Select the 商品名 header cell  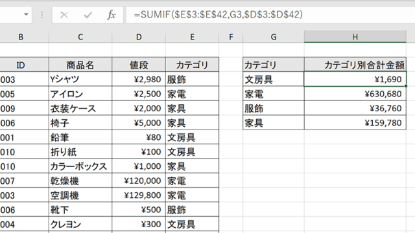tap(80, 65)
